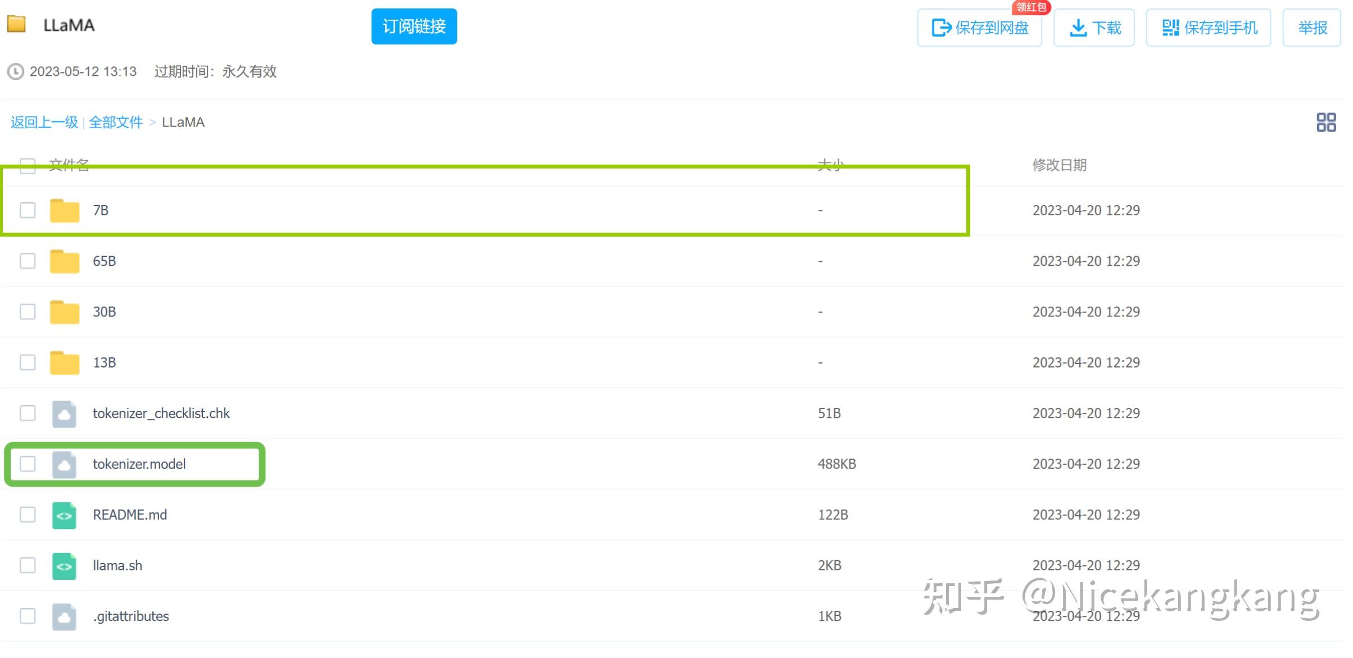Save files with 保存到网盘 button
This screenshot has height=658, width=1353.
click(x=980, y=28)
